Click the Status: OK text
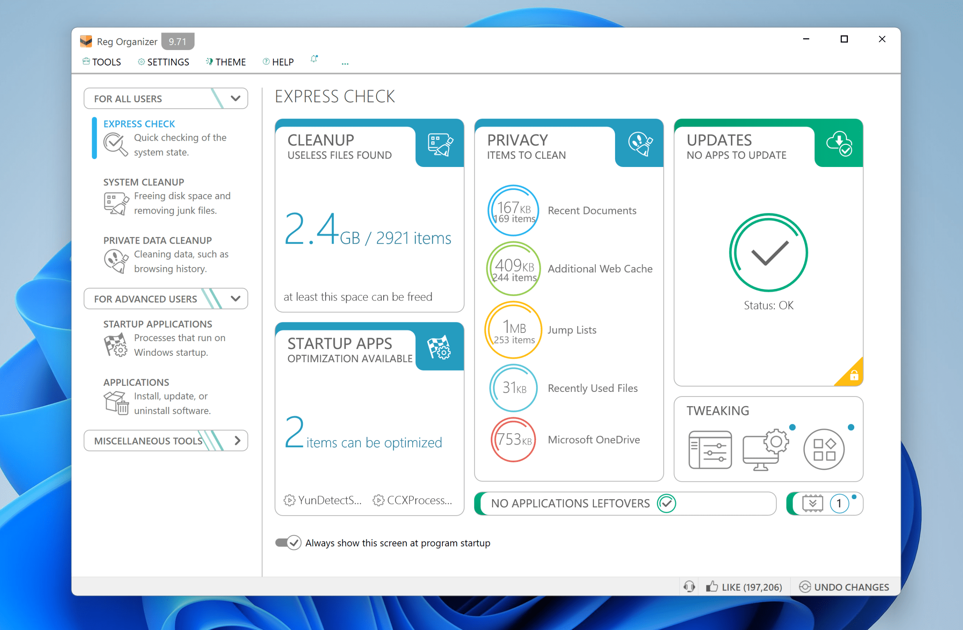Image resolution: width=963 pixels, height=630 pixels. tap(769, 305)
